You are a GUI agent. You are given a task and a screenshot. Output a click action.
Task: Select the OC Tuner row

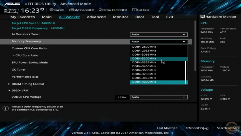19,69
